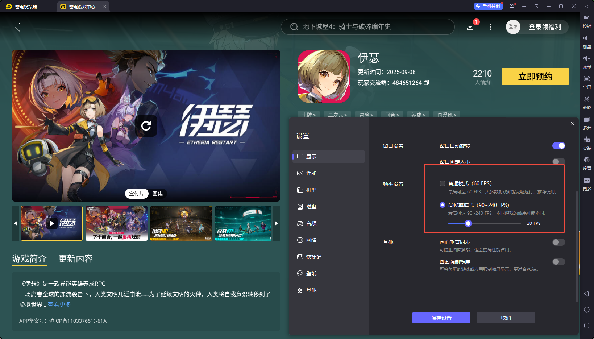The width and height of the screenshot is (594, 339).
Task: Open the title bar hamburger menu
Action: (x=524, y=6)
